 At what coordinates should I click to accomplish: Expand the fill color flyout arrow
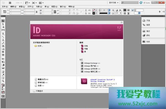[96, 10]
